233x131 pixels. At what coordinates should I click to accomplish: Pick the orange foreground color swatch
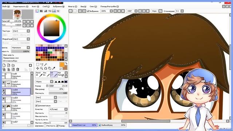[62, 65]
